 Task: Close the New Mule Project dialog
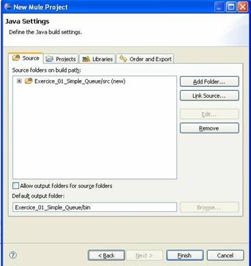243,7
